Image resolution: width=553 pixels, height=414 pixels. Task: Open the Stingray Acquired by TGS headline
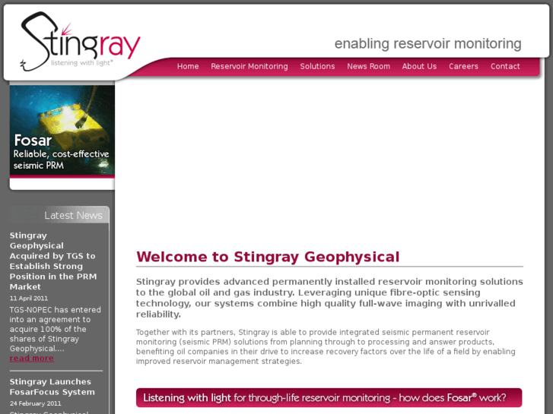[53, 261]
